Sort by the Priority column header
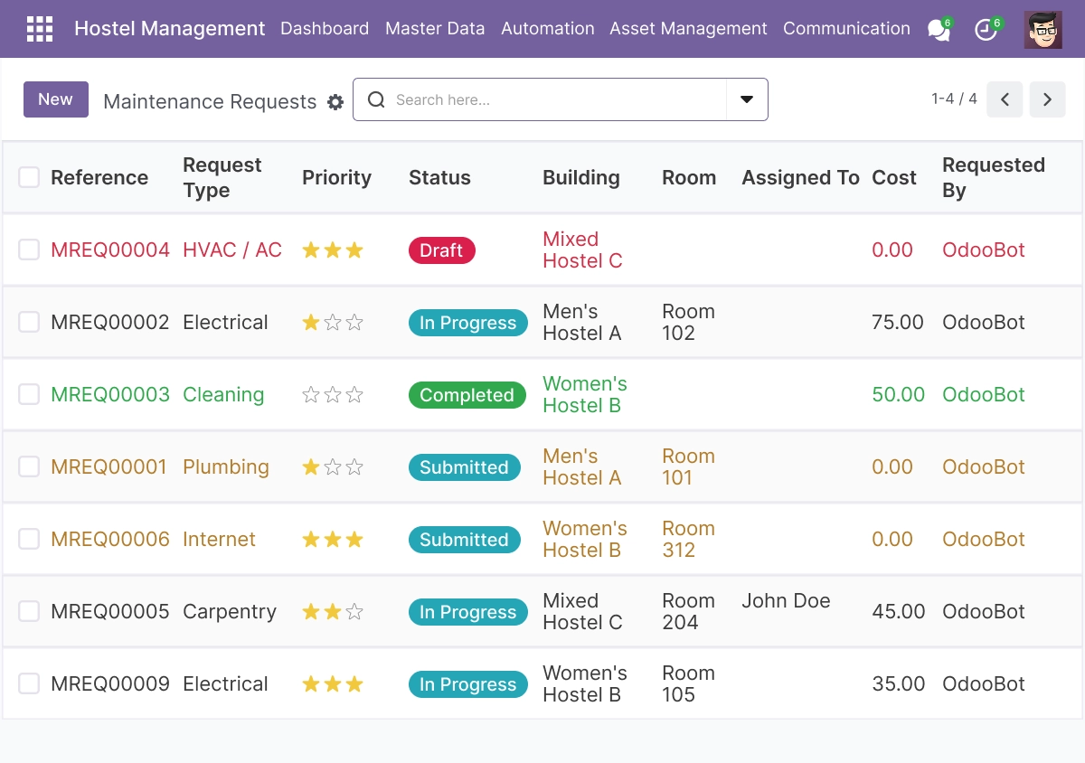The height and width of the screenshot is (763, 1085). click(336, 178)
